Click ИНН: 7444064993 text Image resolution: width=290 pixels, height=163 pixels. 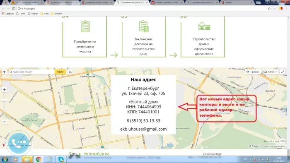(143, 107)
